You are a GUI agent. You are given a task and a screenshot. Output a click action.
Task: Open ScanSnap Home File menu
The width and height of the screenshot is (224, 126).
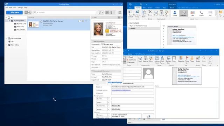(7, 8)
